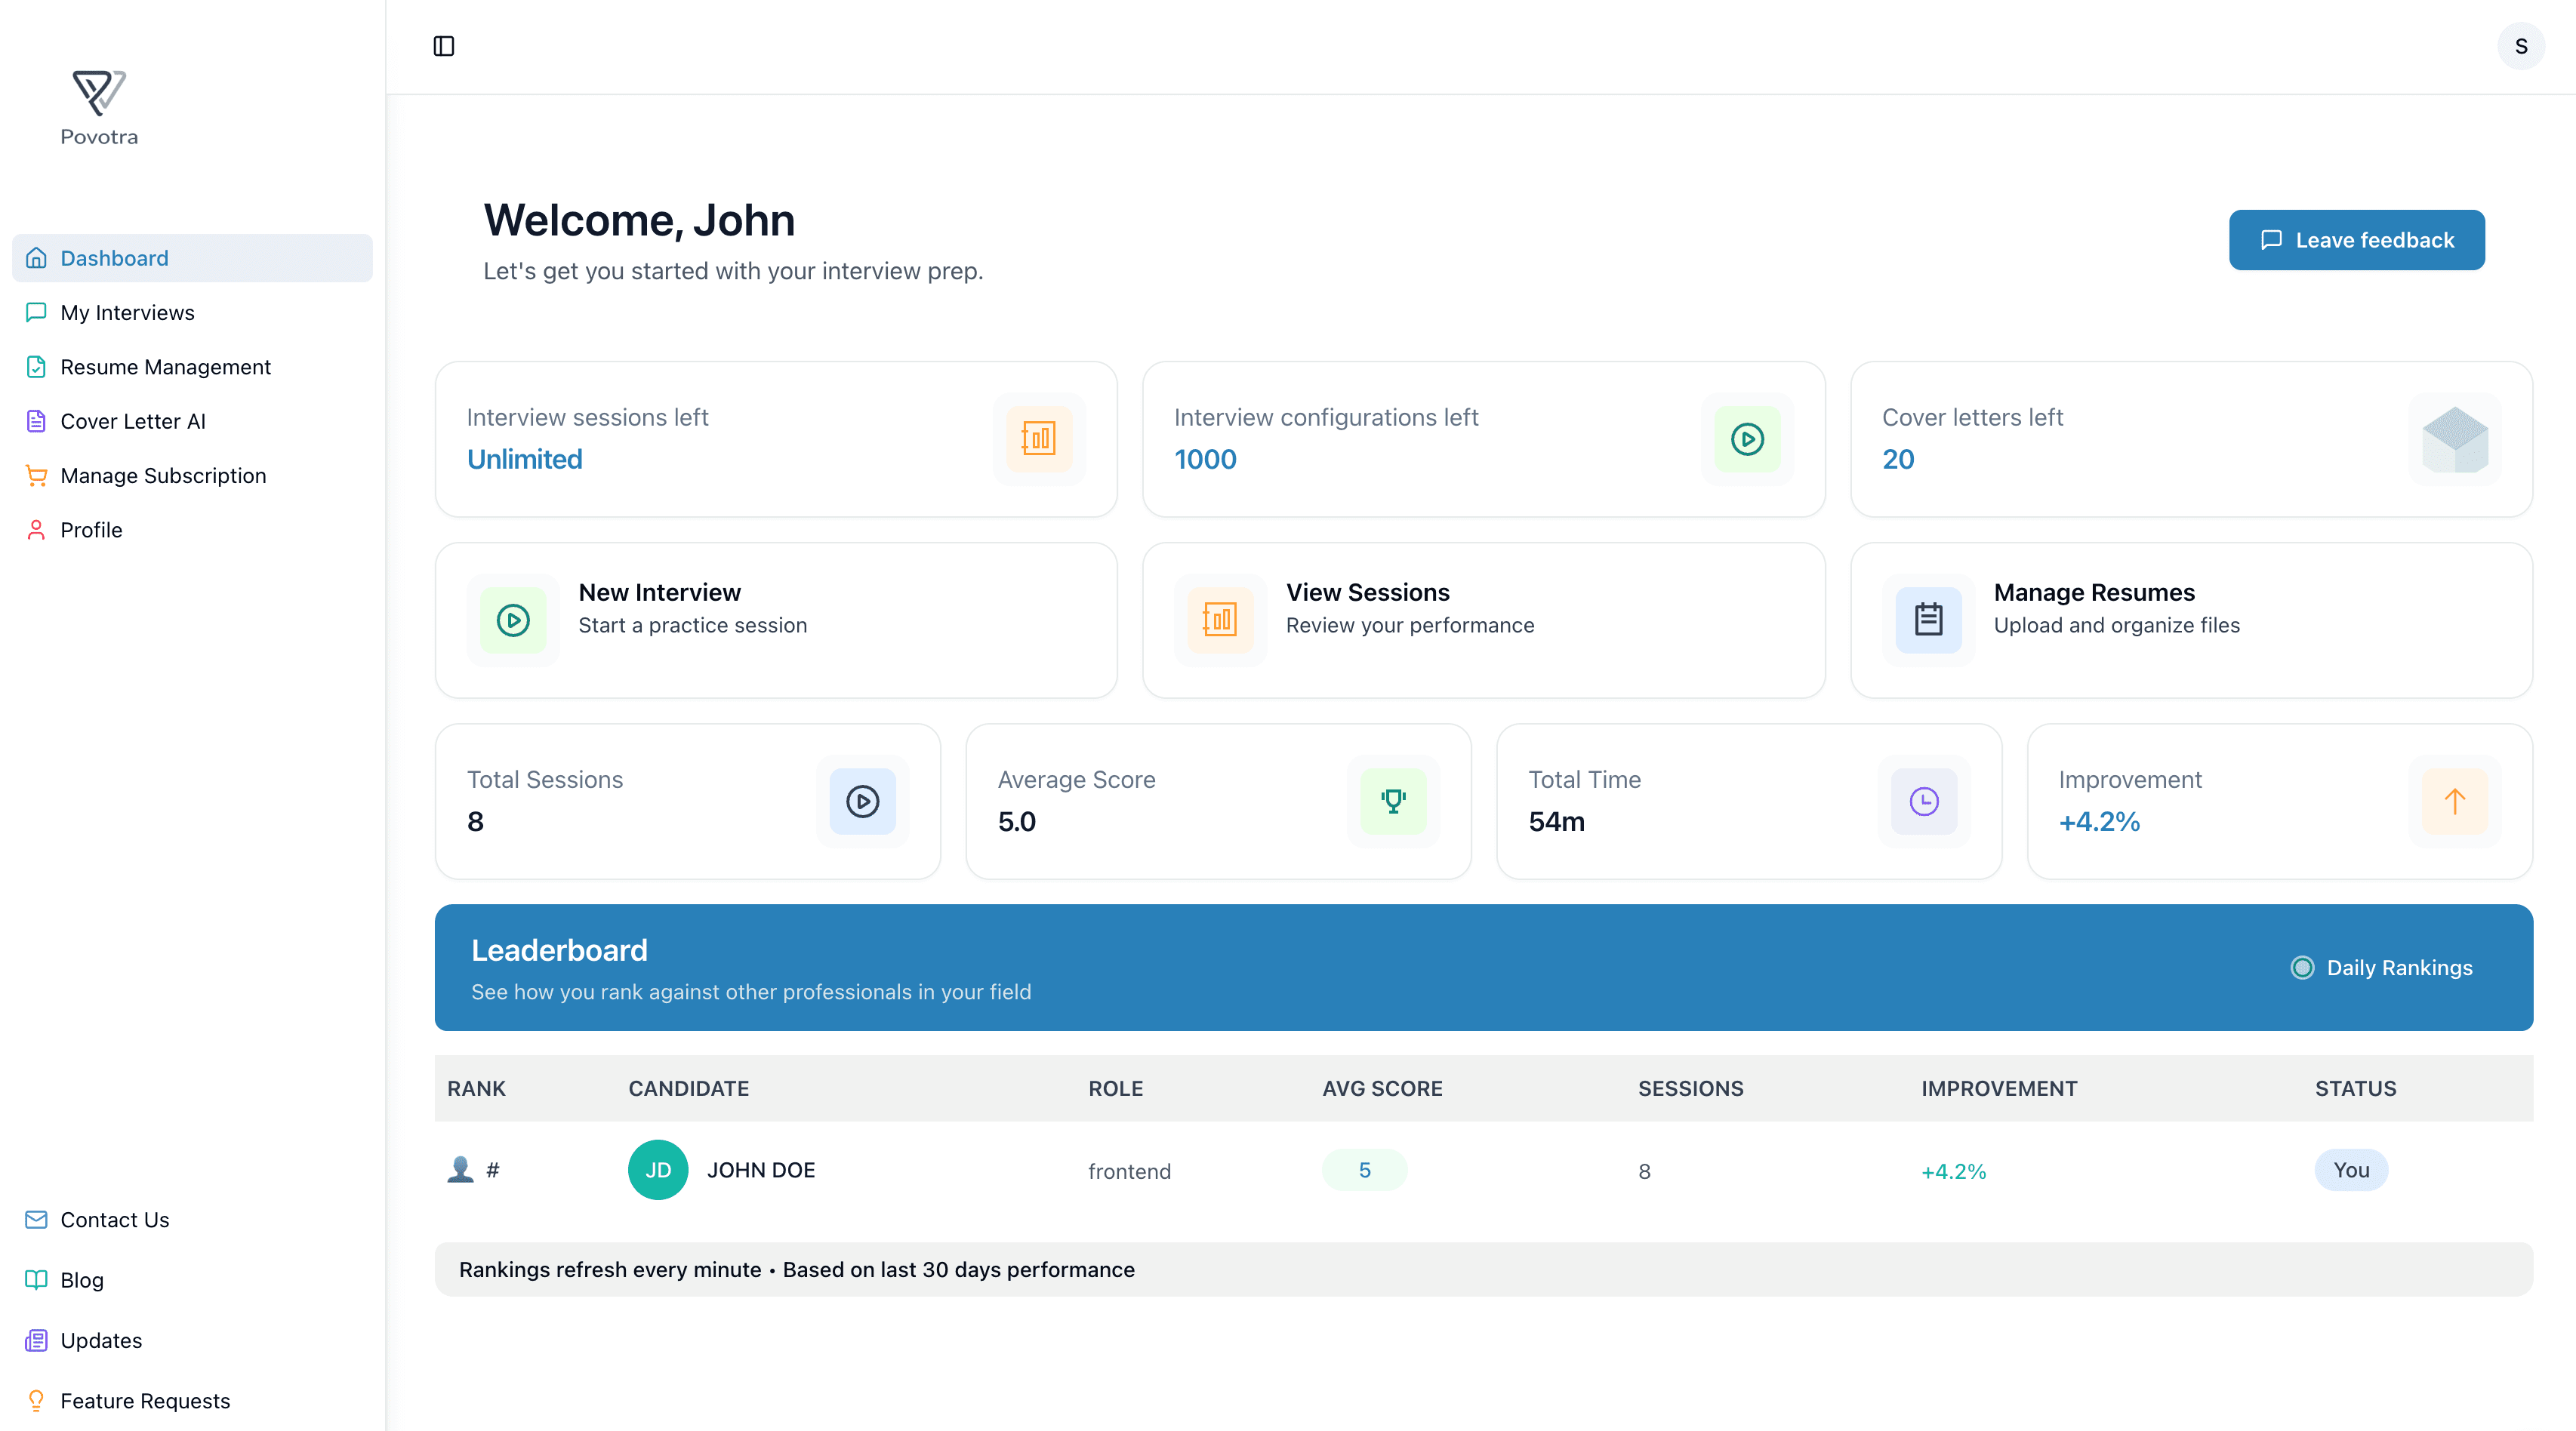The height and width of the screenshot is (1431, 2576).
Task: Click the Cover letters left cube icon
Action: (2455, 439)
